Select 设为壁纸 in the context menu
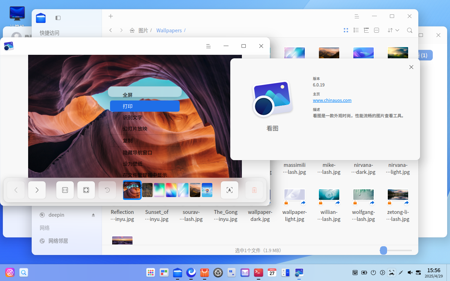The width and height of the screenshot is (450, 281). tap(145, 164)
